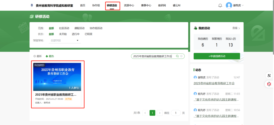Click the red network floating icon
Viewport: 274px width, 125px height.
pyautogui.click(x=269, y=84)
